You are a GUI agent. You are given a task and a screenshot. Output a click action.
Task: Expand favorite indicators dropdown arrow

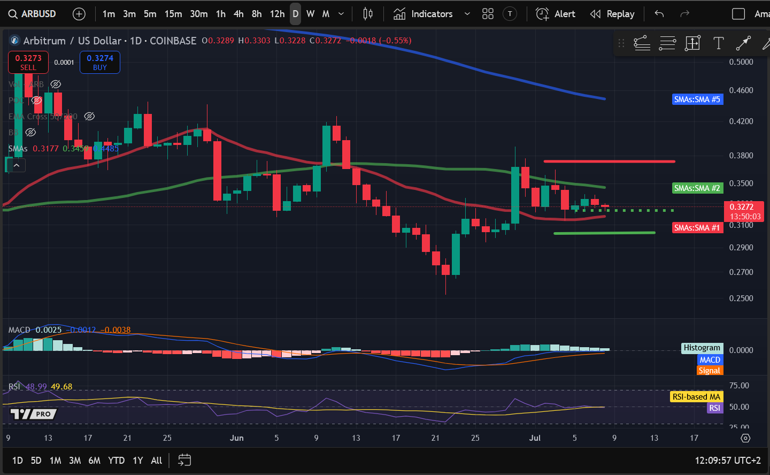click(x=467, y=14)
